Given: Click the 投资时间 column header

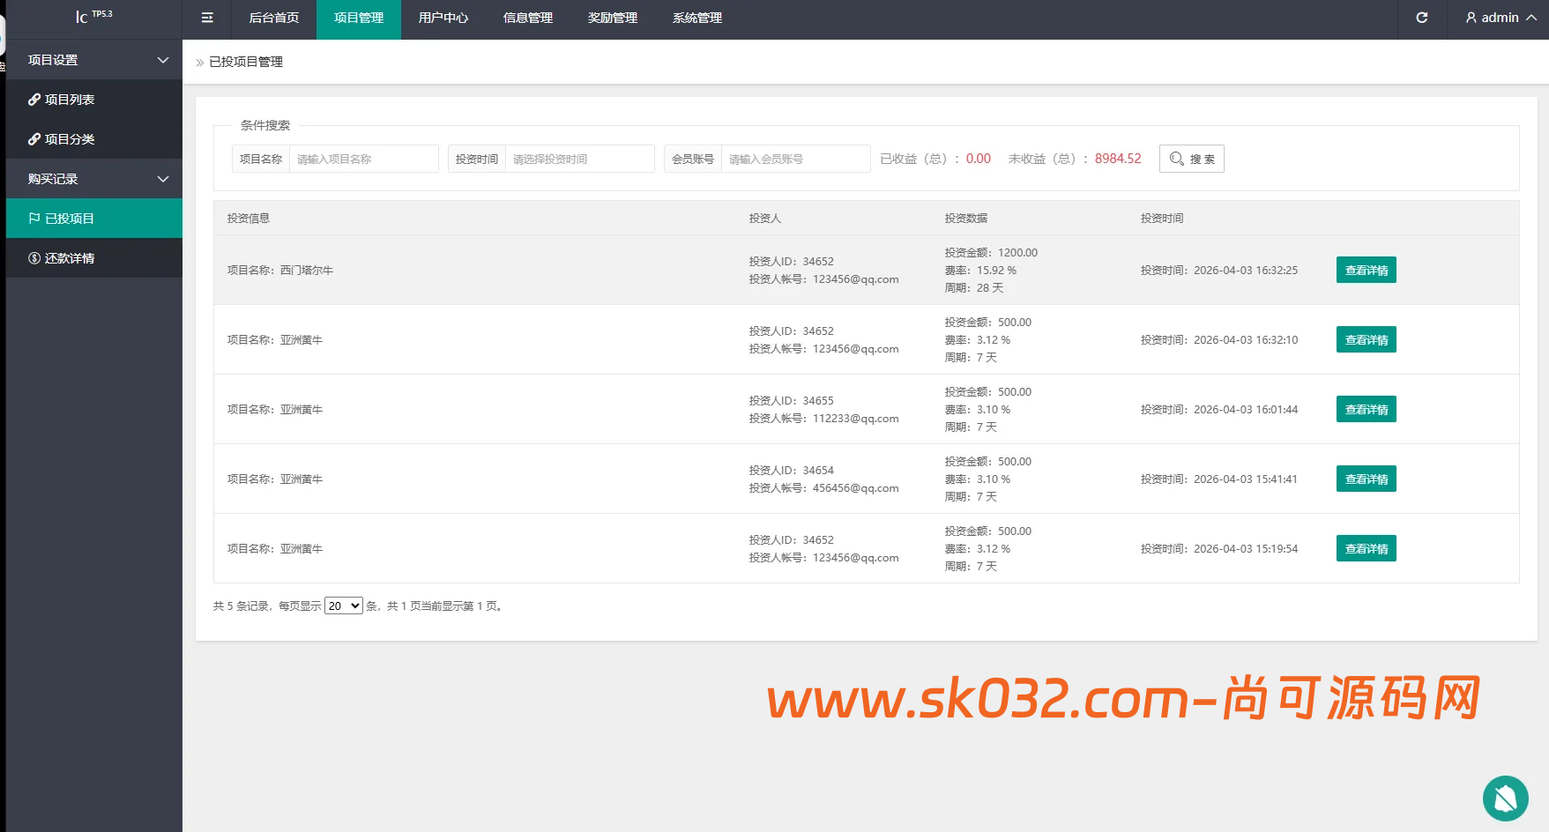Looking at the screenshot, I should pyautogui.click(x=1162, y=219).
